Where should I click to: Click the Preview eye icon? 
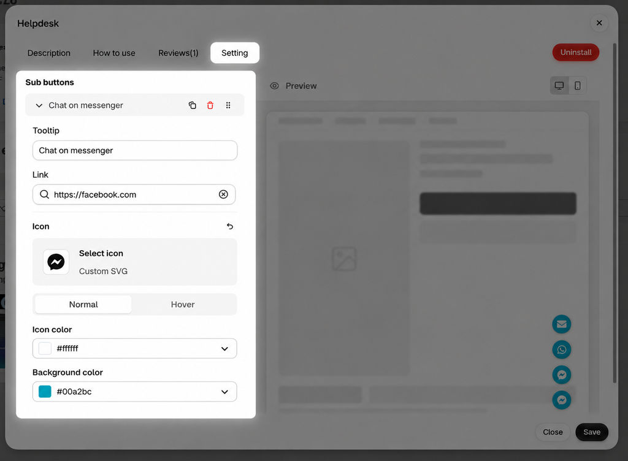[x=274, y=86]
